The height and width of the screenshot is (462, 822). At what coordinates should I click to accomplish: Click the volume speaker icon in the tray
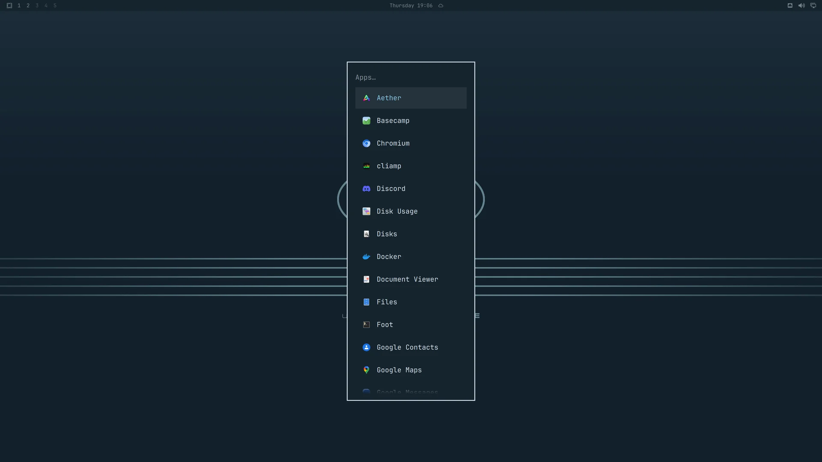tap(801, 6)
